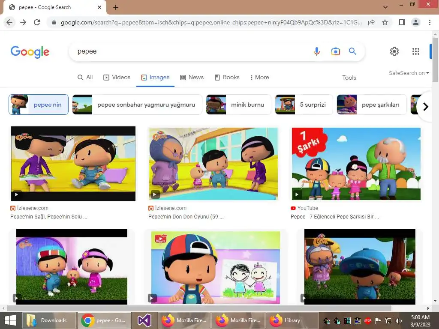
Task: Switch to Downloads folder in taskbar
Action: (49, 320)
